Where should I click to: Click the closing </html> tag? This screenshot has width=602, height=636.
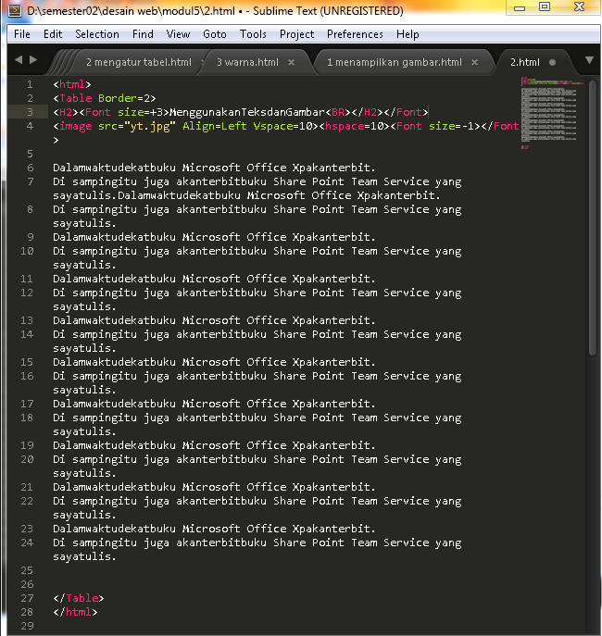point(75,612)
